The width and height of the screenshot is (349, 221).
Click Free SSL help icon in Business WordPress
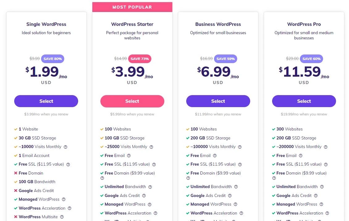[240, 164]
